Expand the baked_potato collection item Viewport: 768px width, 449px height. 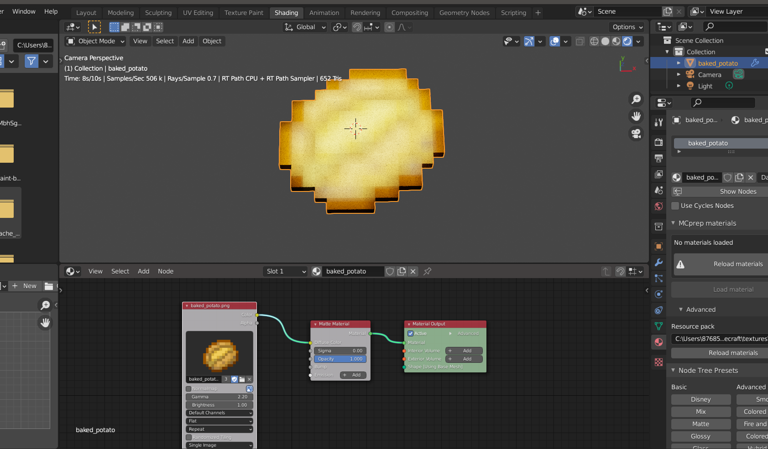tap(679, 63)
